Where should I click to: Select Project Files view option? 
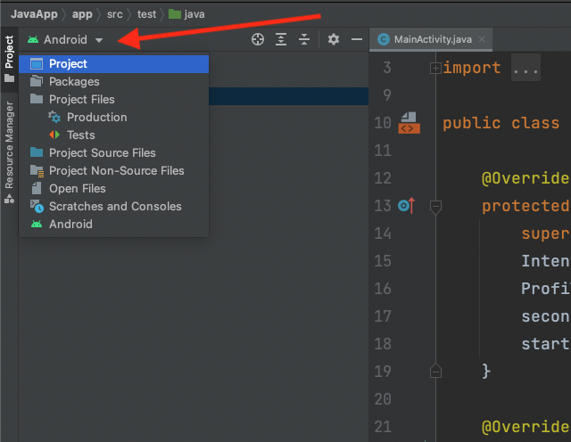click(113, 99)
